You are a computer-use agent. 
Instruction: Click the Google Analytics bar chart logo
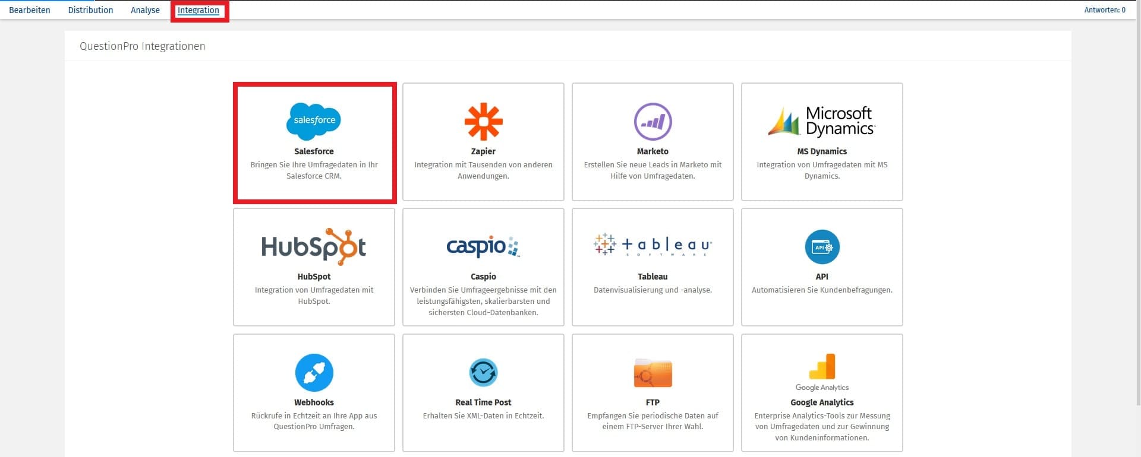[x=822, y=372]
